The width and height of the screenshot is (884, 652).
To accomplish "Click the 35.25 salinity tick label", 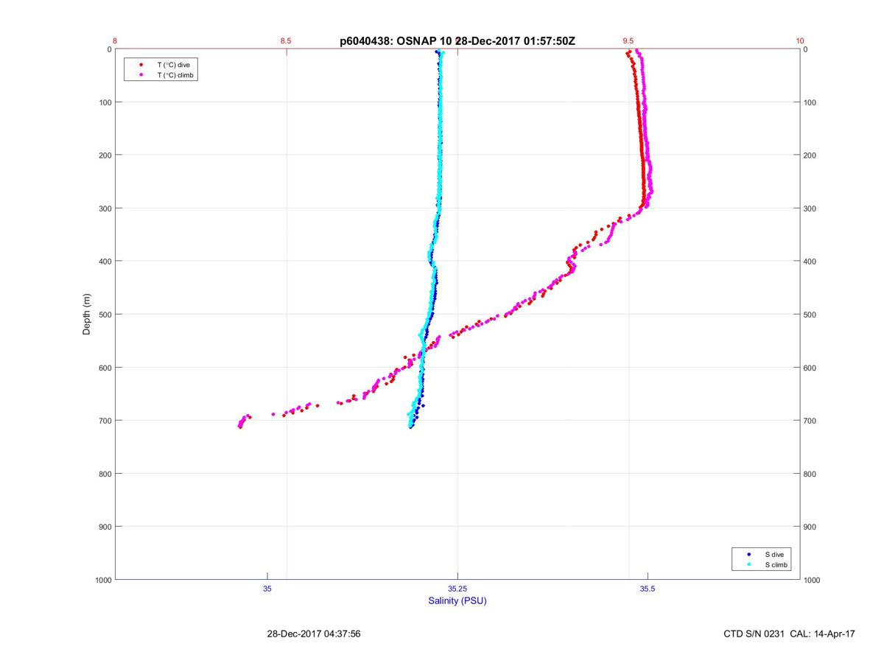I will click(457, 589).
